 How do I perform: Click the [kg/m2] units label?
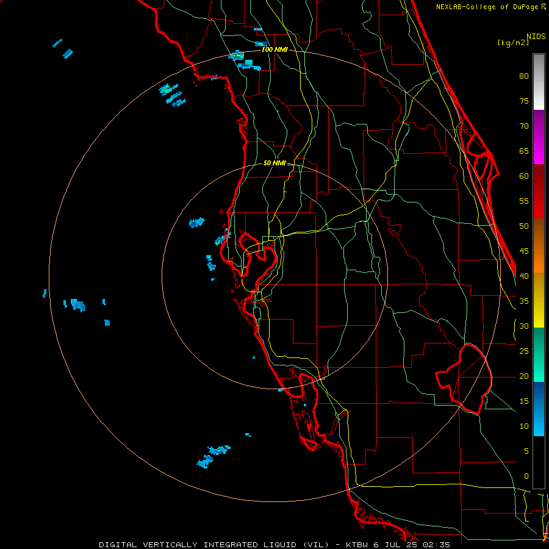point(513,43)
